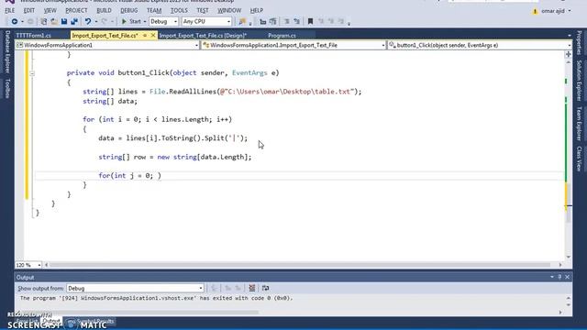
Task: Click the editor horizontal scrollbar
Action: tap(303, 265)
